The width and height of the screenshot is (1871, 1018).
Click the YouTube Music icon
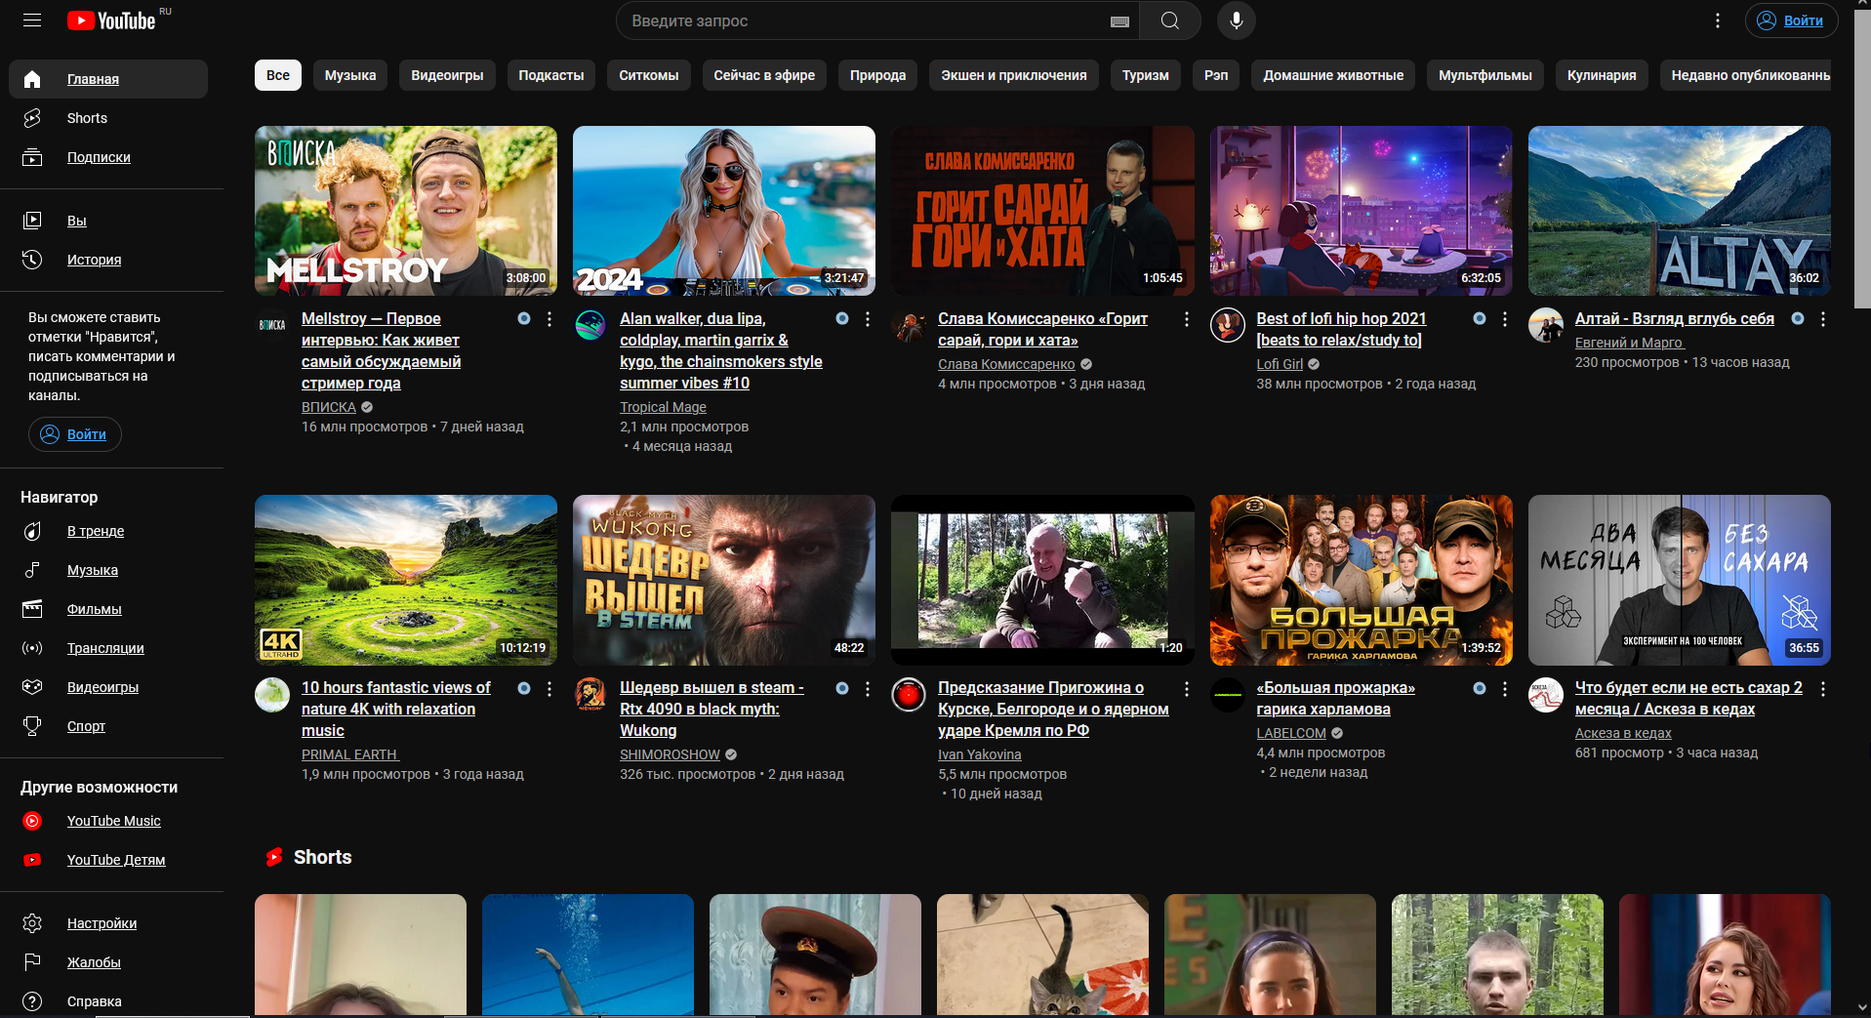[32, 821]
